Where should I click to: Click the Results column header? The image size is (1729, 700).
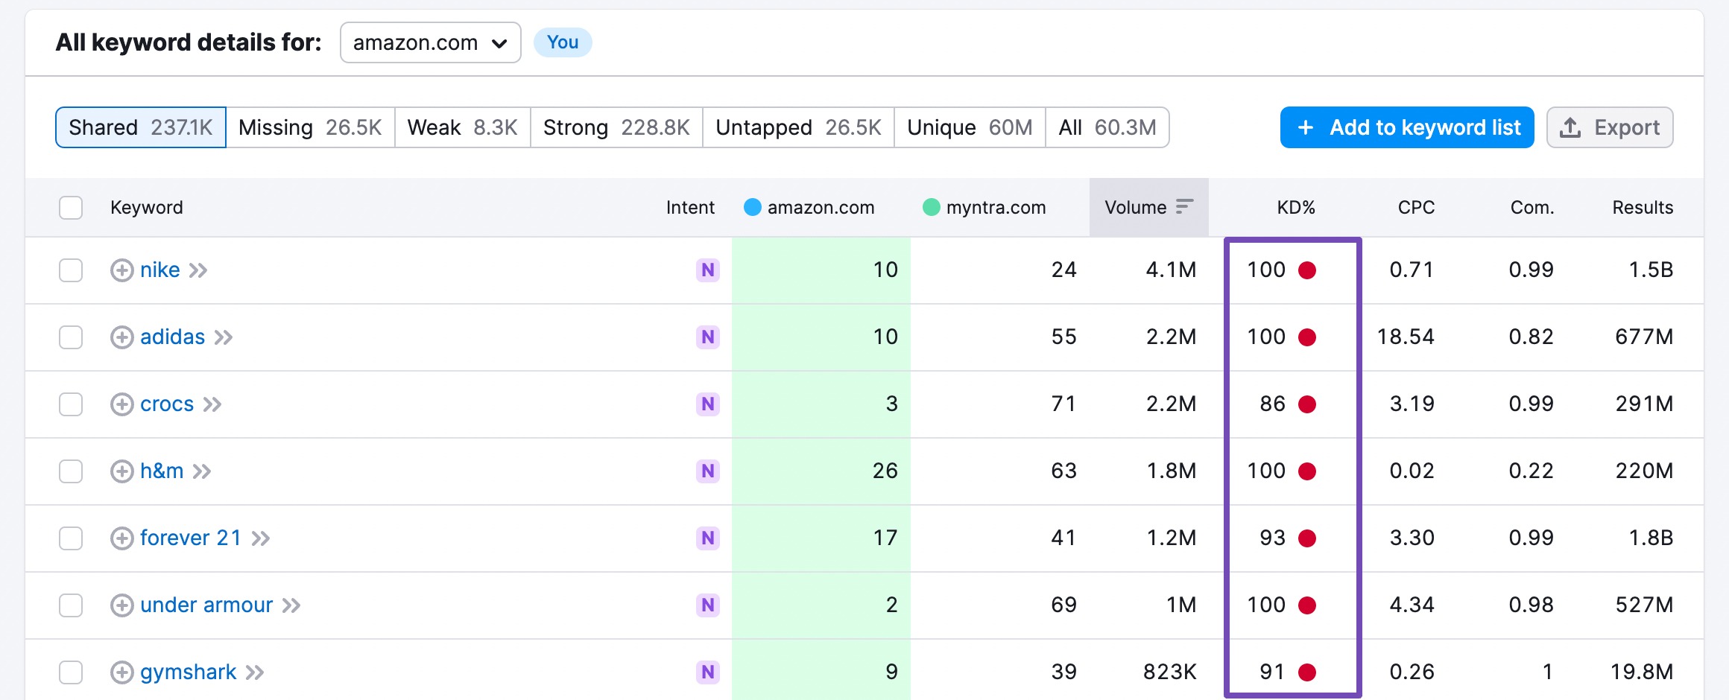(1643, 208)
